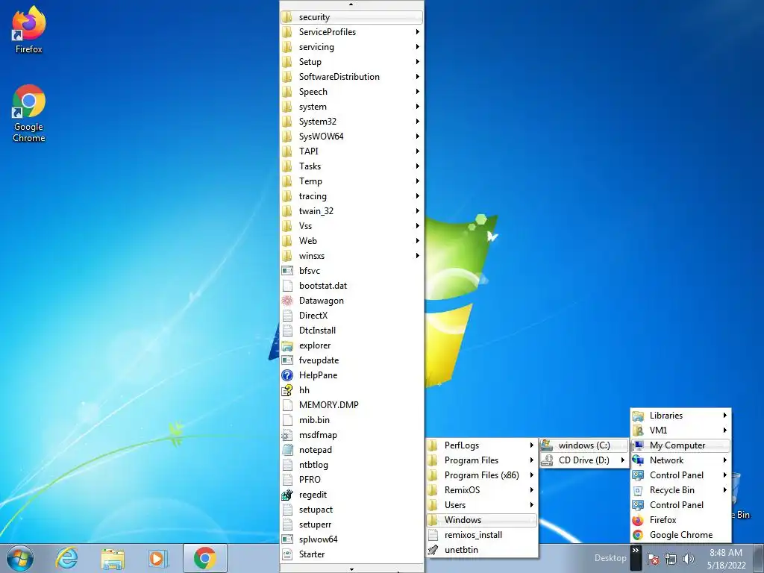This screenshot has width=764, height=573.
Task: Select Chrome icon in taskbar
Action: click(204, 558)
